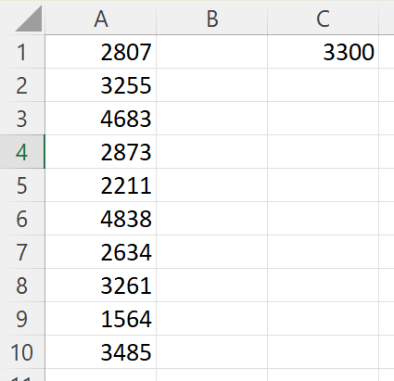394x381 pixels.
Task: Select column C header
Action: pyautogui.click(x=323, y=19)
